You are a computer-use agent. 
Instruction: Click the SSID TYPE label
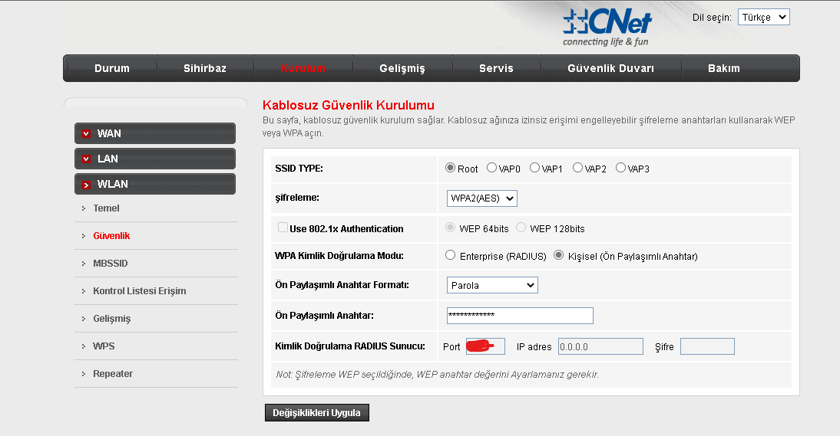point(299,169)
